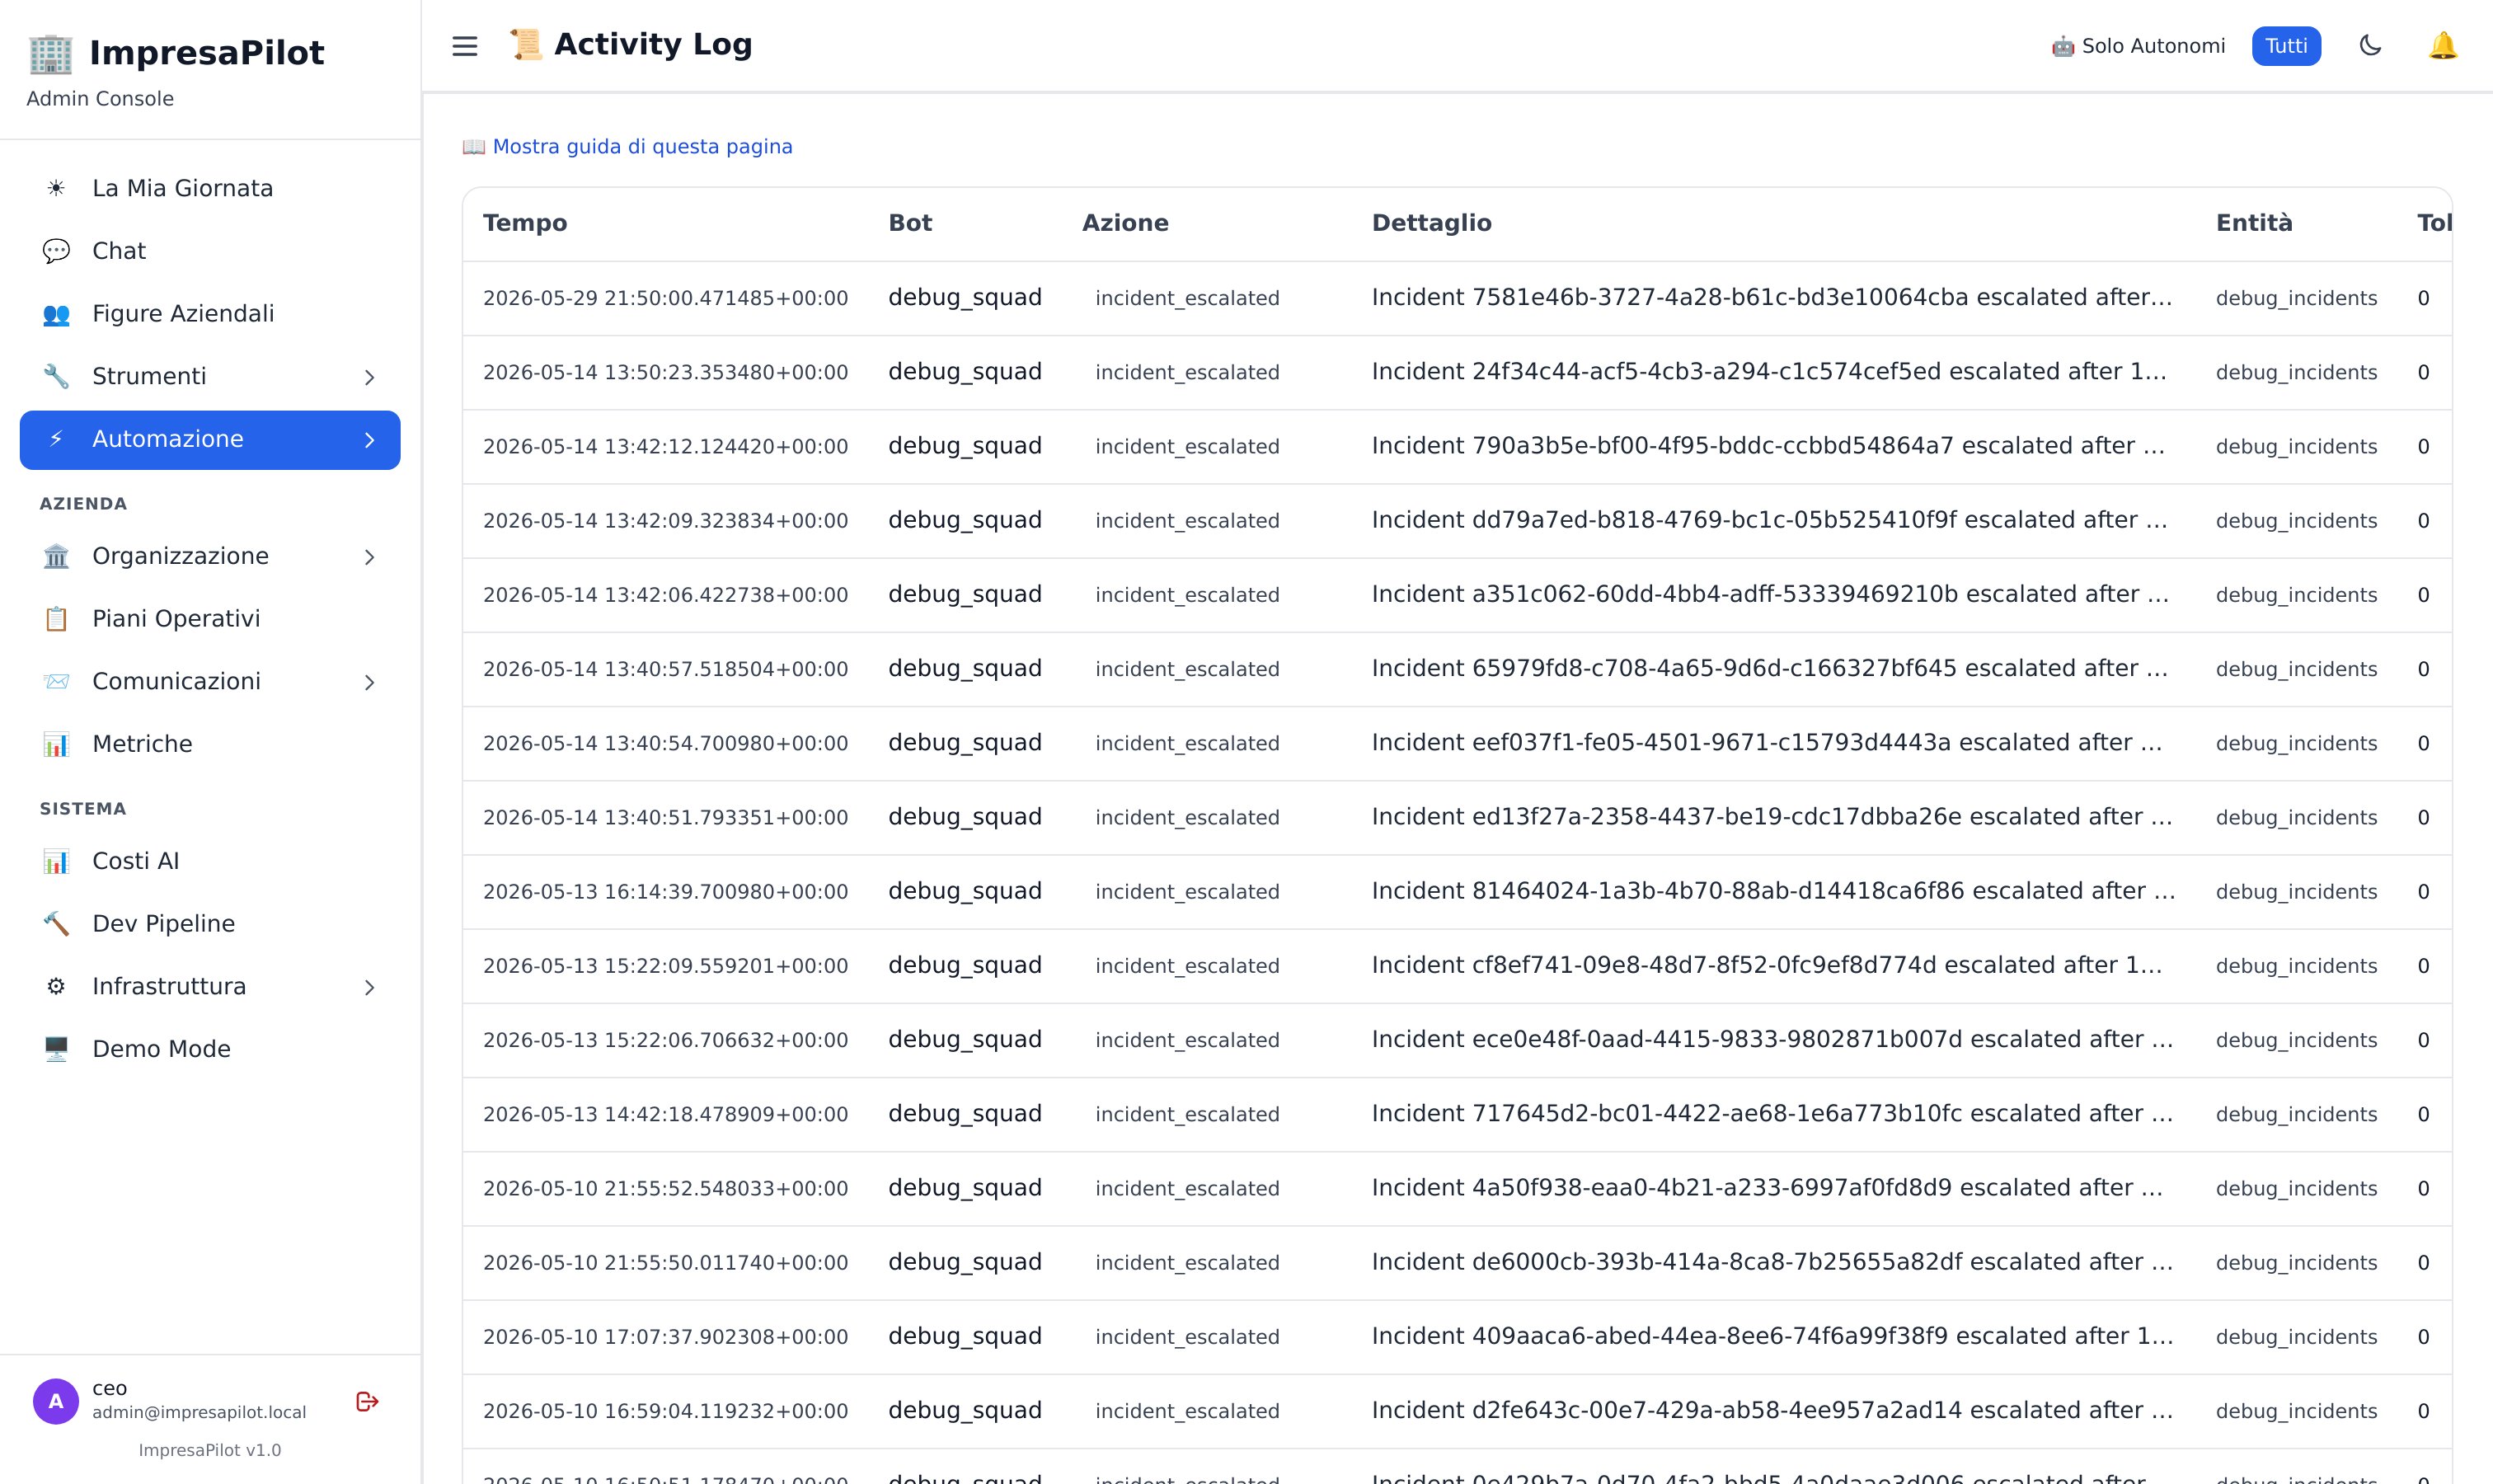Image resolution: width=2493 pixels, height=1484 pixels.
Task: Expand the Organizzazione submenu chevron
Action: (369, 557)
